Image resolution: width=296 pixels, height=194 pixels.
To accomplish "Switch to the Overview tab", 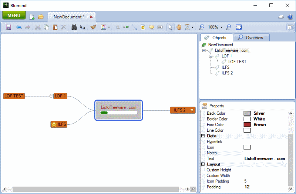I will tap(252, 38).
